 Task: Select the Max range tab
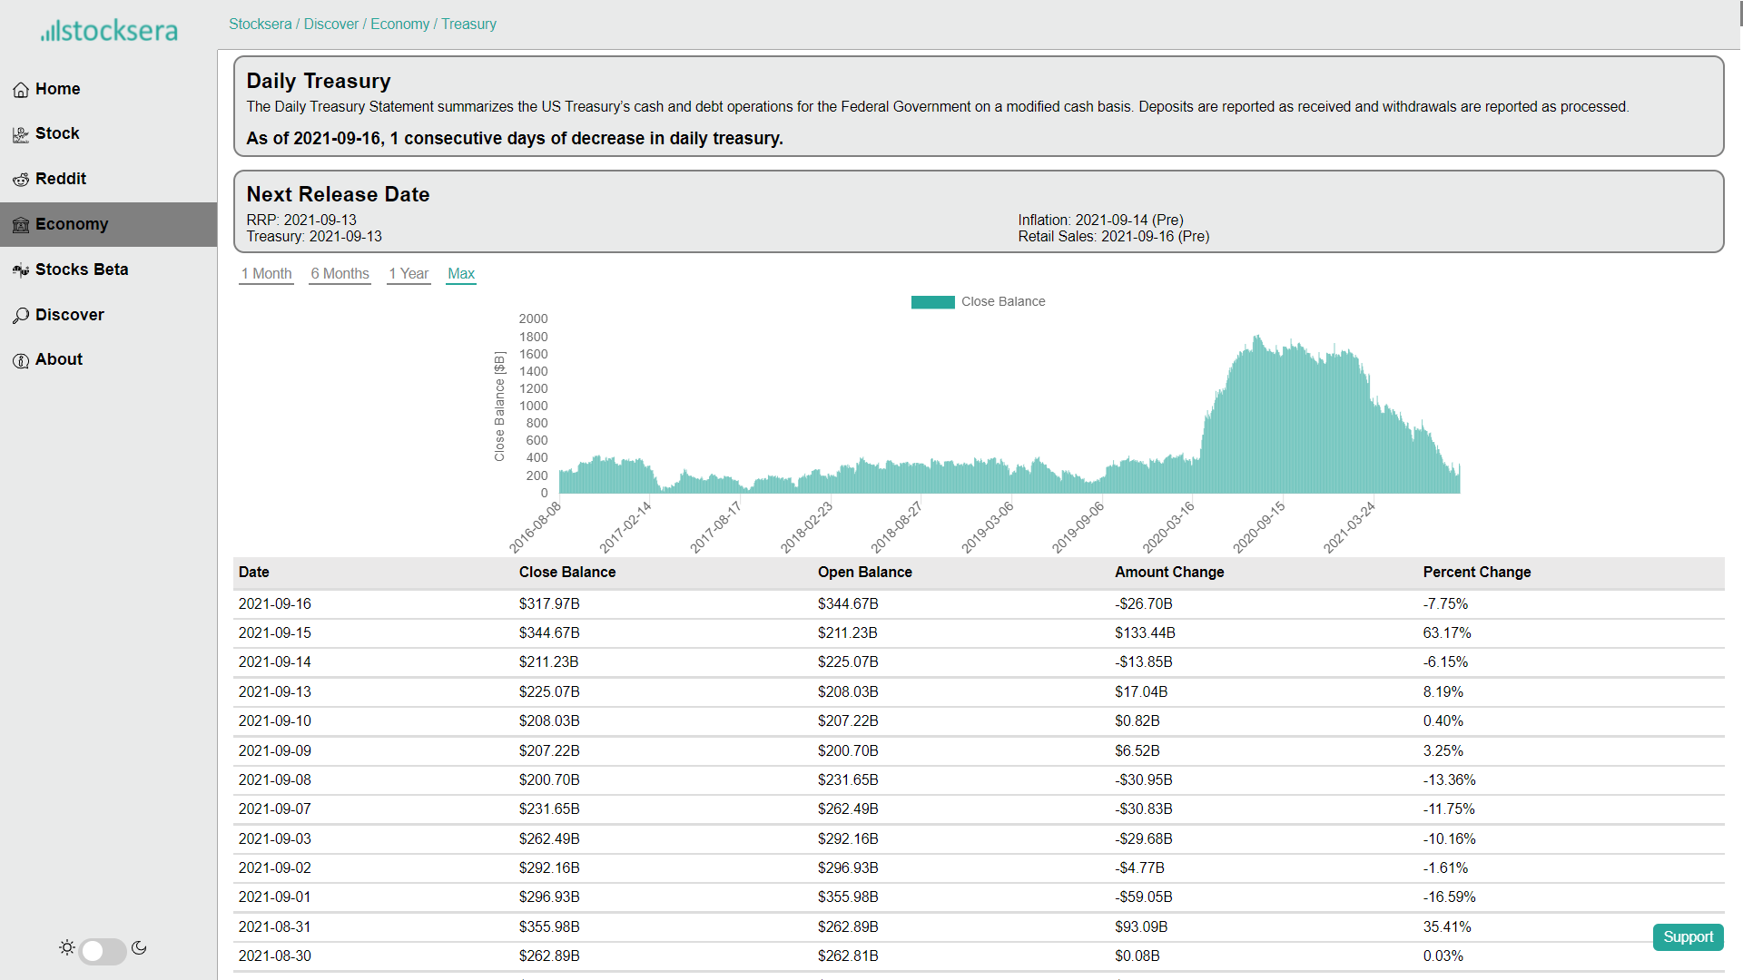point(461,274)
